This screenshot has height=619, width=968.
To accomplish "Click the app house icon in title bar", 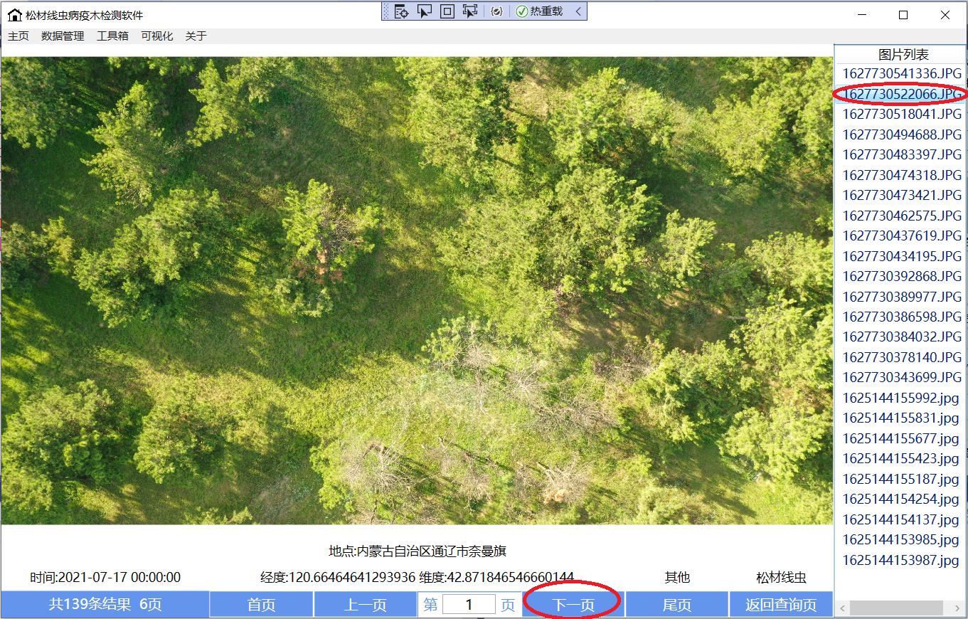I will coord(14,15).
